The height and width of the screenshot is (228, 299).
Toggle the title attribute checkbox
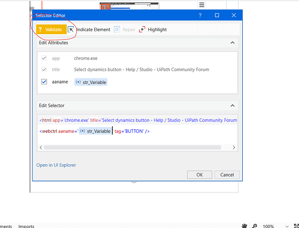click(44, 69)
